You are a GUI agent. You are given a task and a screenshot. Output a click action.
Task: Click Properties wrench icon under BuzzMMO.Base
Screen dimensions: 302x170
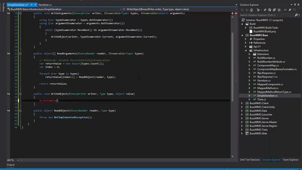251,39
